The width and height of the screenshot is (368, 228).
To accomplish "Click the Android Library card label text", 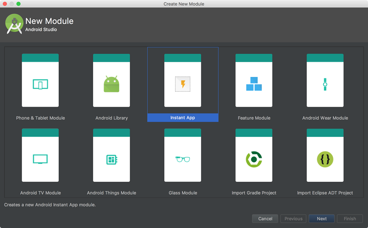I will 111,118.
